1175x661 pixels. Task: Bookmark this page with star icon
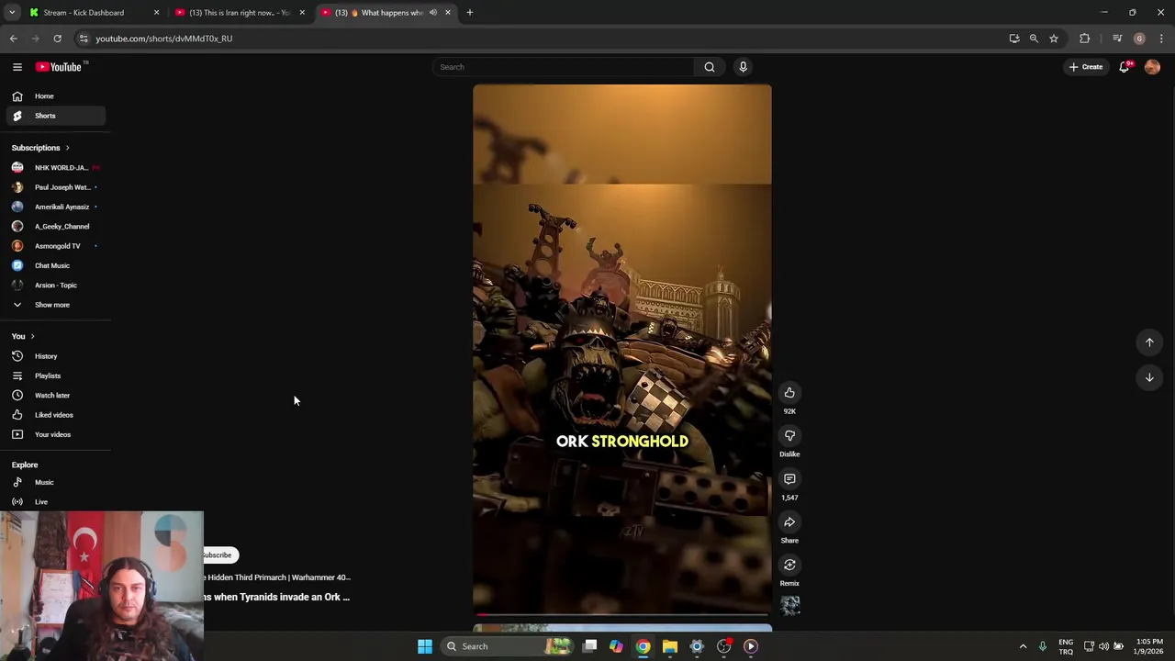pos(1054,39)
